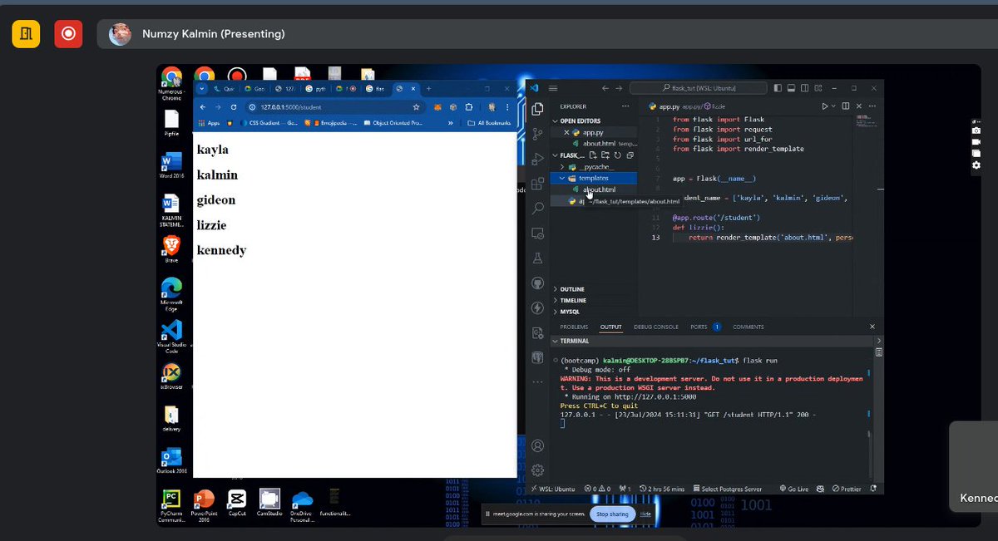Bookmark this page with the star
The width and height of the screenshot is (998, 541).
[x=416, y=107]
